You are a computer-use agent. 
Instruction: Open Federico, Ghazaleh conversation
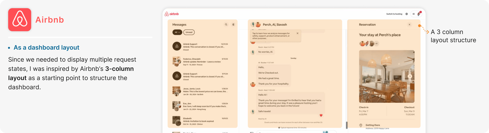point(200,61)
